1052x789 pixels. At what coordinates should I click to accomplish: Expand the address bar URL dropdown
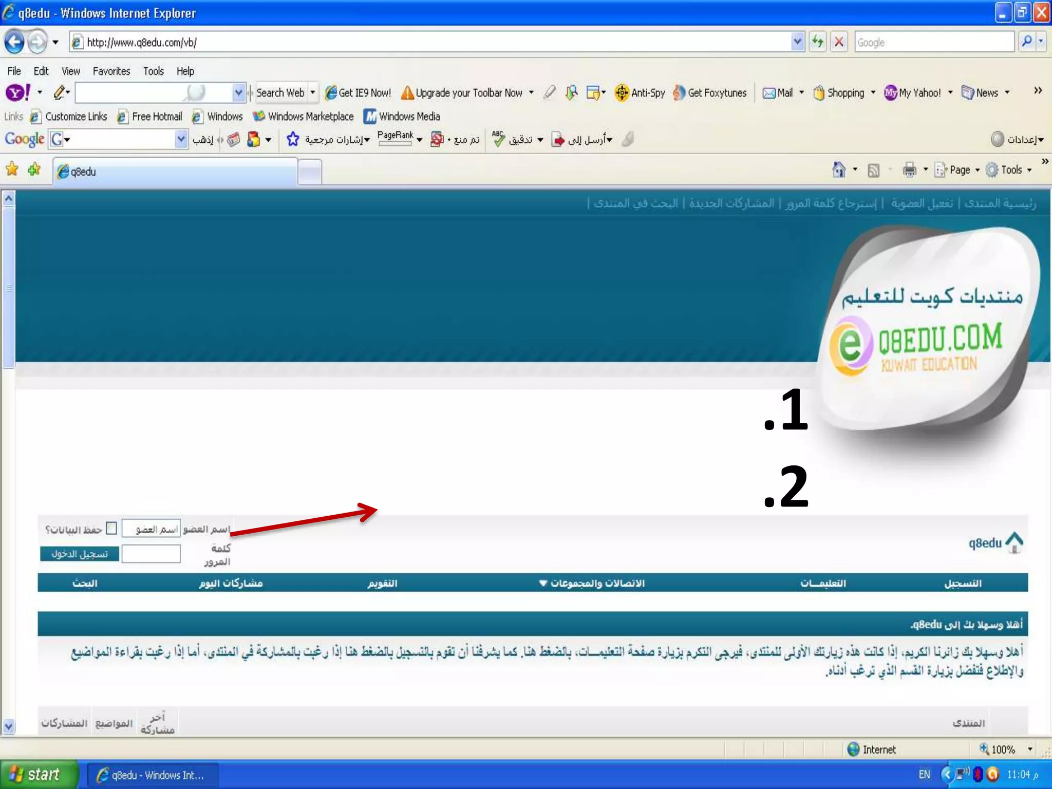[x=797, y=42]
